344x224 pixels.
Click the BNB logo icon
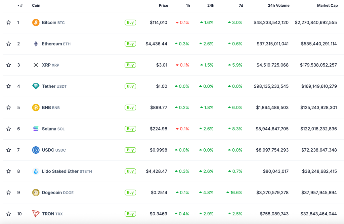(36, 107)
